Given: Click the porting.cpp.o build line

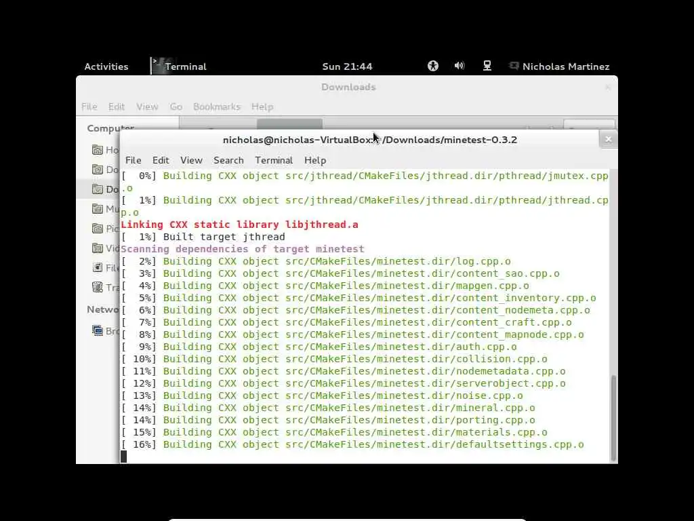Looking at the screenshot, I should (328, 420).
